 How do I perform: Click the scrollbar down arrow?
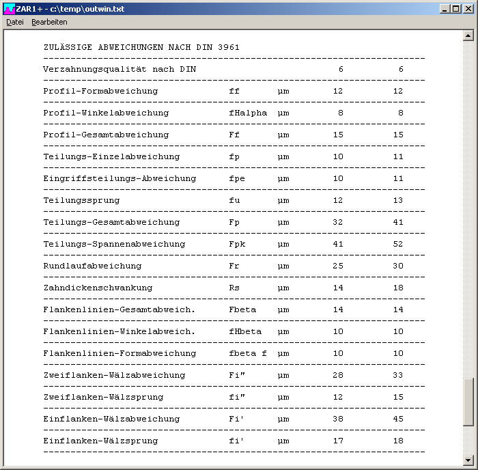tap(468, 460)
